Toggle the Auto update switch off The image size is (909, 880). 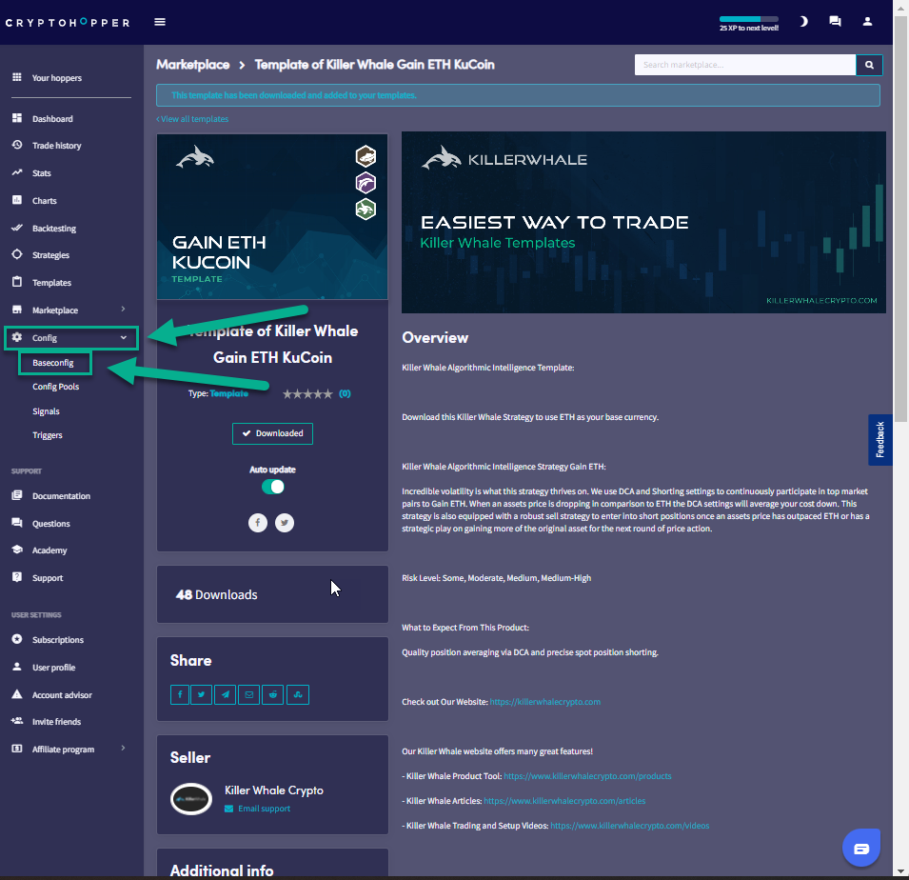coord(273,487)
